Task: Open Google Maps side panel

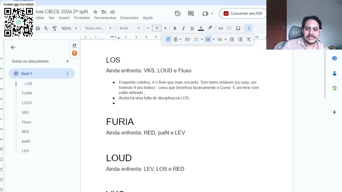Action: pyautogui.click(x=335, y=88)
